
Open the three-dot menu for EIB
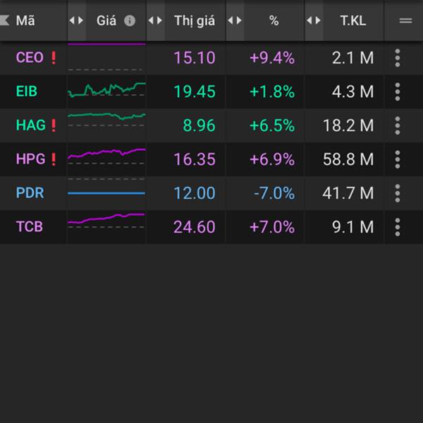tap(398, 92)
